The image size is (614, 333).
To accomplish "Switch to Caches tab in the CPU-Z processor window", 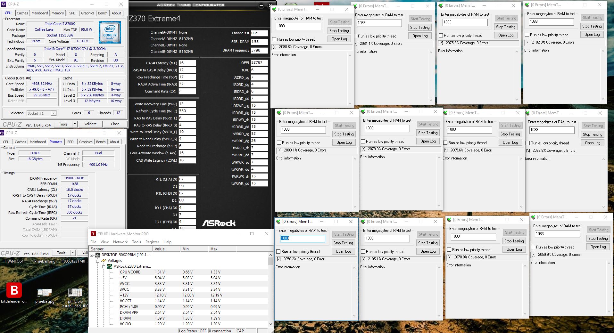I will pyautogui.click(x=22, y=13).
